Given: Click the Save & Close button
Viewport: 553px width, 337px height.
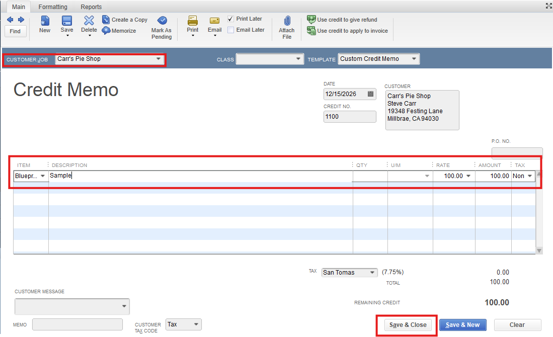Looking at the screenshot, I should point(408,325).
